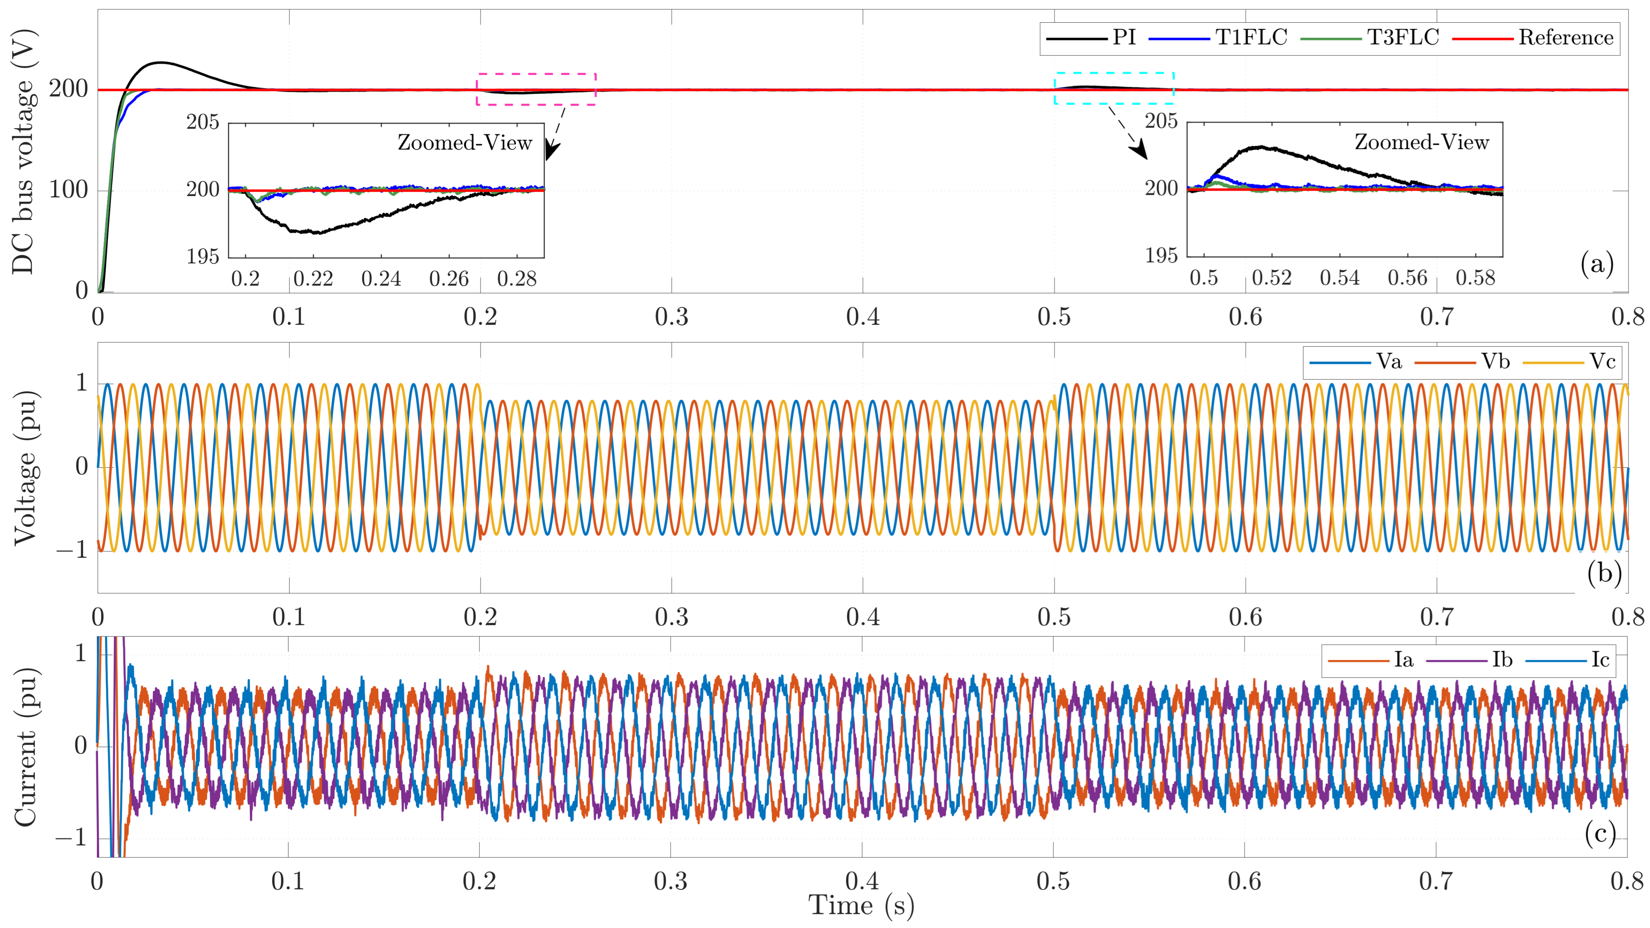Select the Ib legend entry
The width and height of the screenshot is (1650, 928).
pos(1470,660)
